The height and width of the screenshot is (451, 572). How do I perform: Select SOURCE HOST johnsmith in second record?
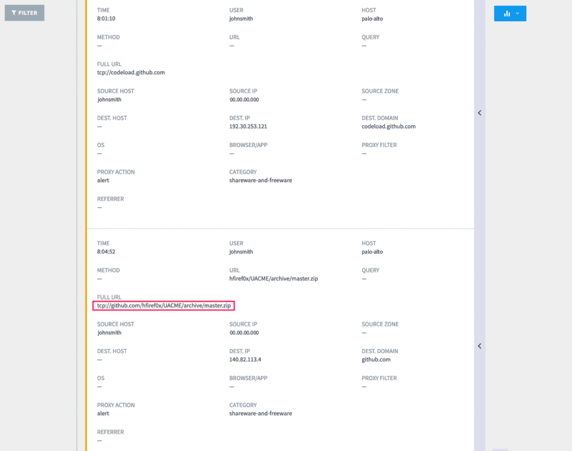[x=110, y=333]
